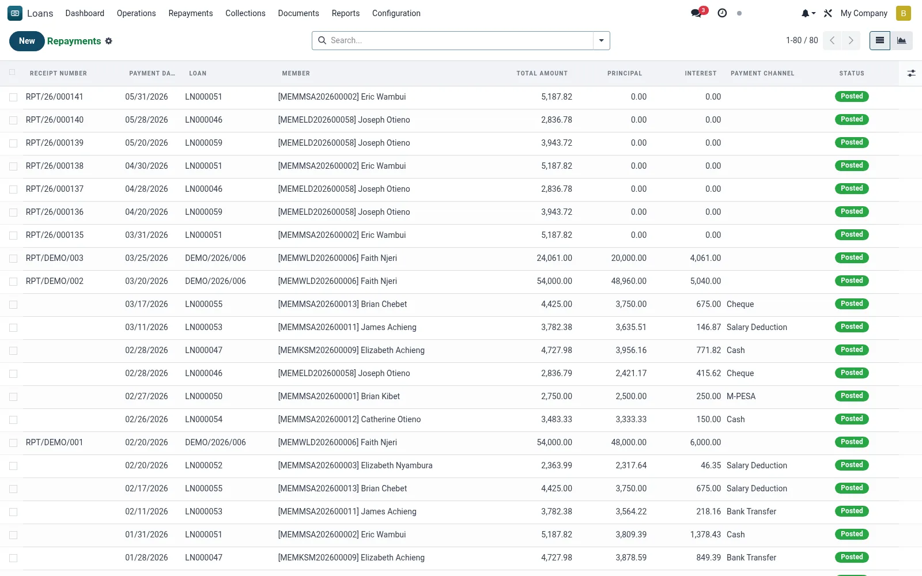Open the Collections menu
This screenshot has height=576, width=922.
[x=245, y=13]
